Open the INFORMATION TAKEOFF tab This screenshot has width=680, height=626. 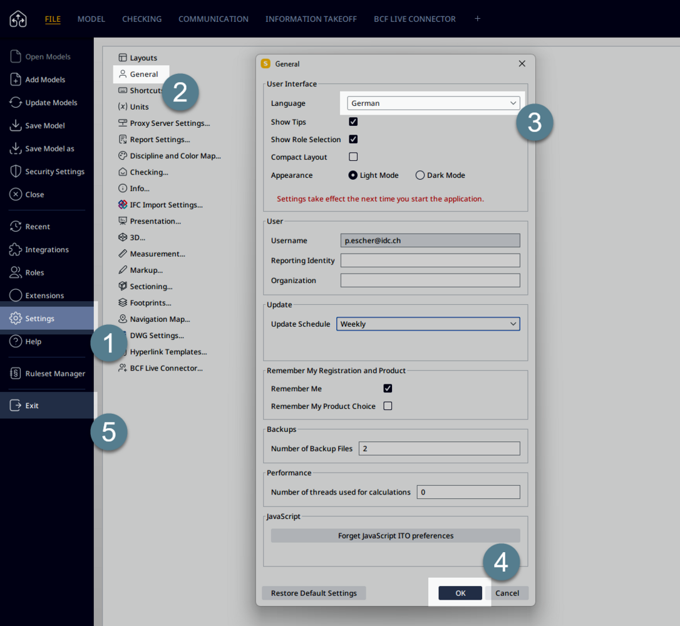pos(311,19)
